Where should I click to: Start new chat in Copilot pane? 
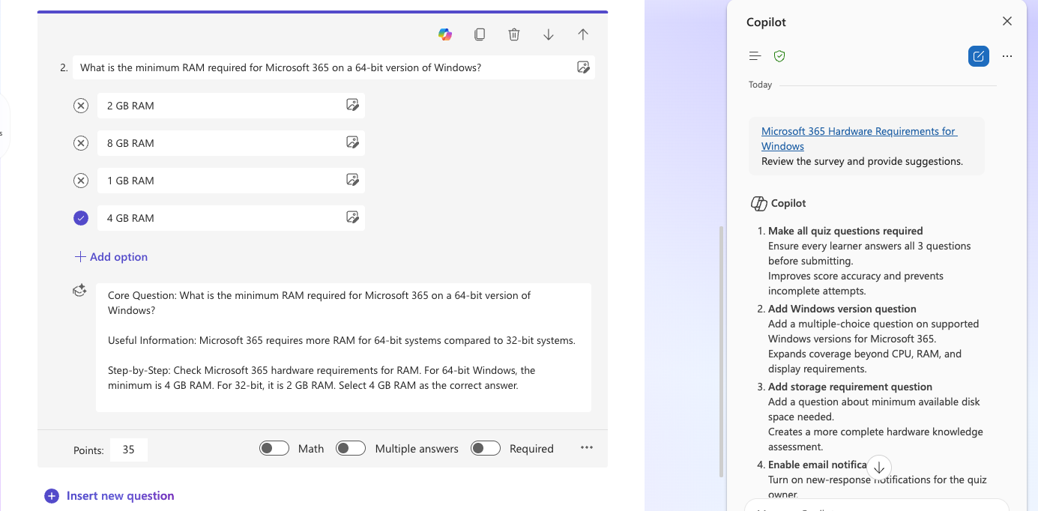tap(979, 56)
